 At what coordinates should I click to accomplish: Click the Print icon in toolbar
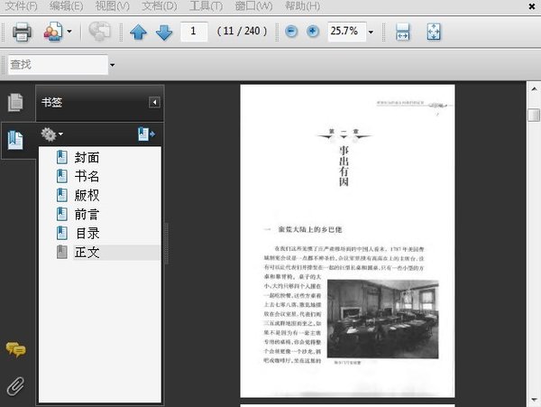[23, 32]
